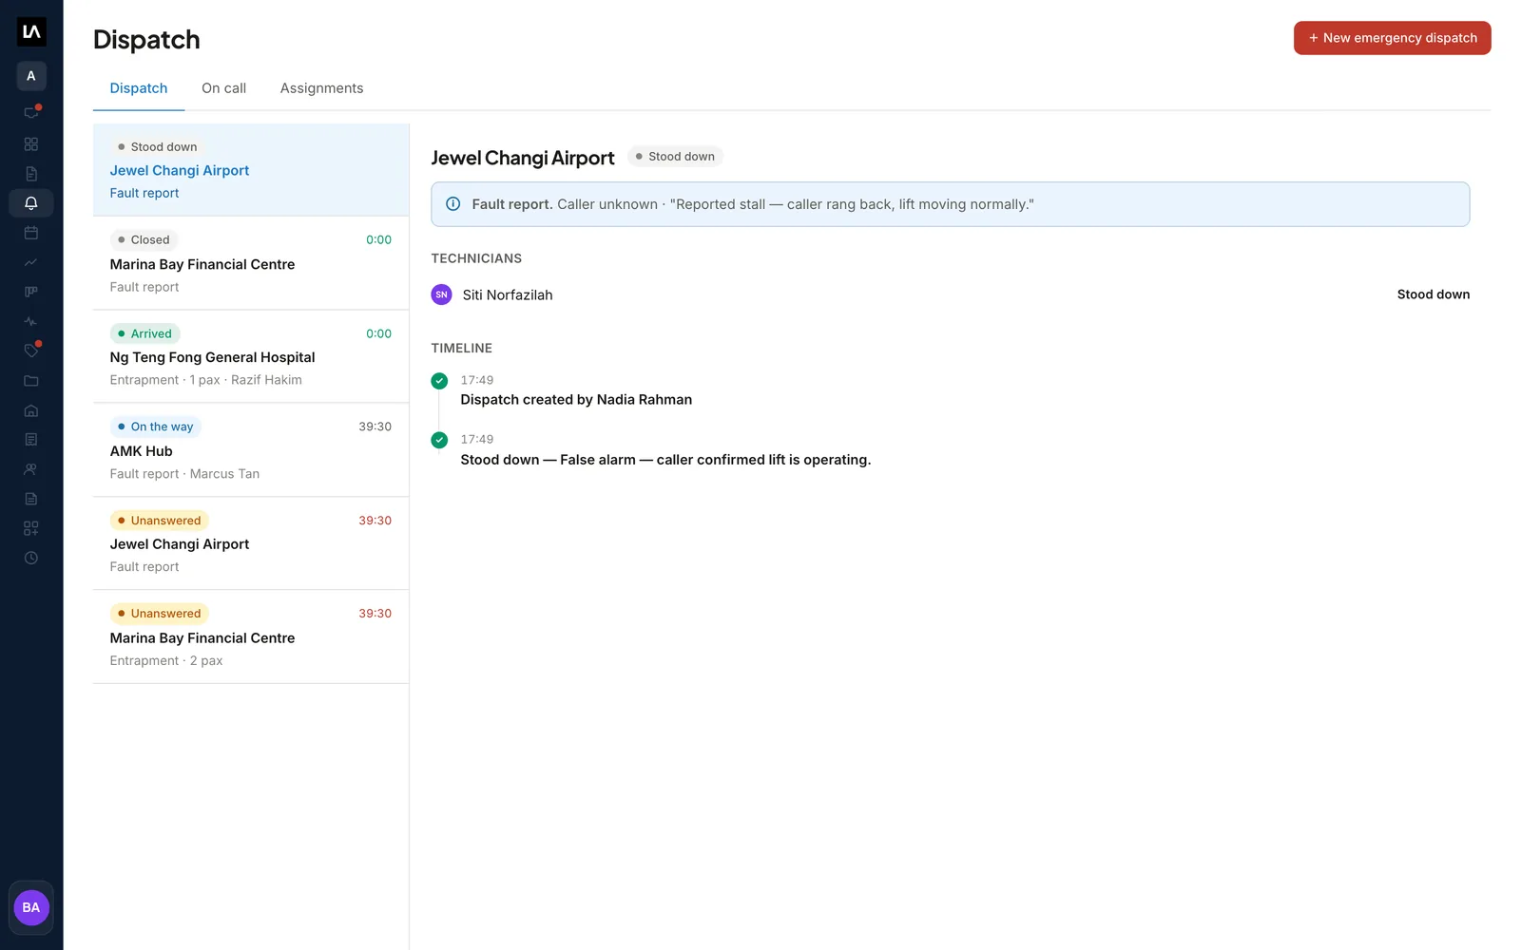
Task: Open the dashboard grid icon
Action: pos(31,144)
